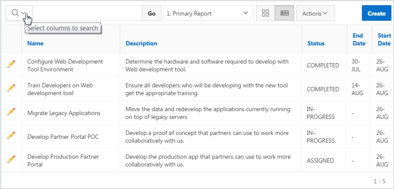Switch to icon view
Viewport: 394px width, 189px height.
[266, 13]
